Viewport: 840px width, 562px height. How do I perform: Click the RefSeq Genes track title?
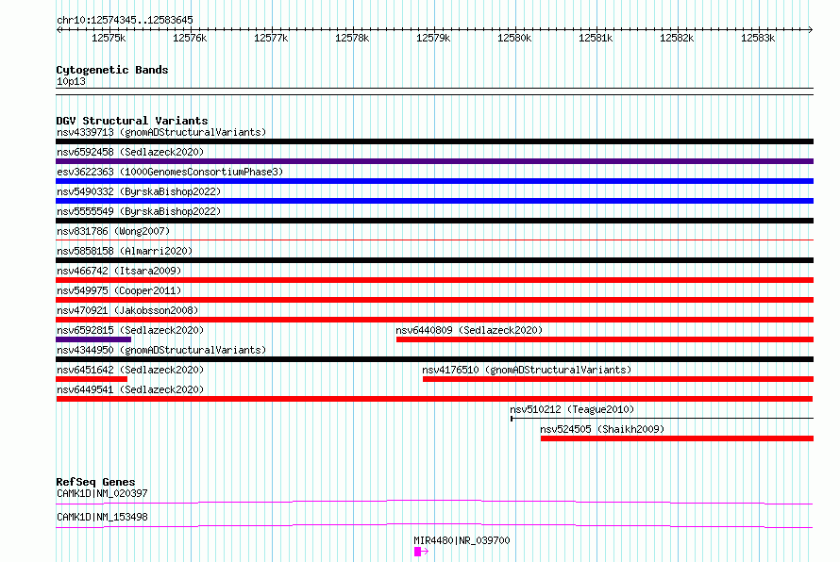[95, 482]
